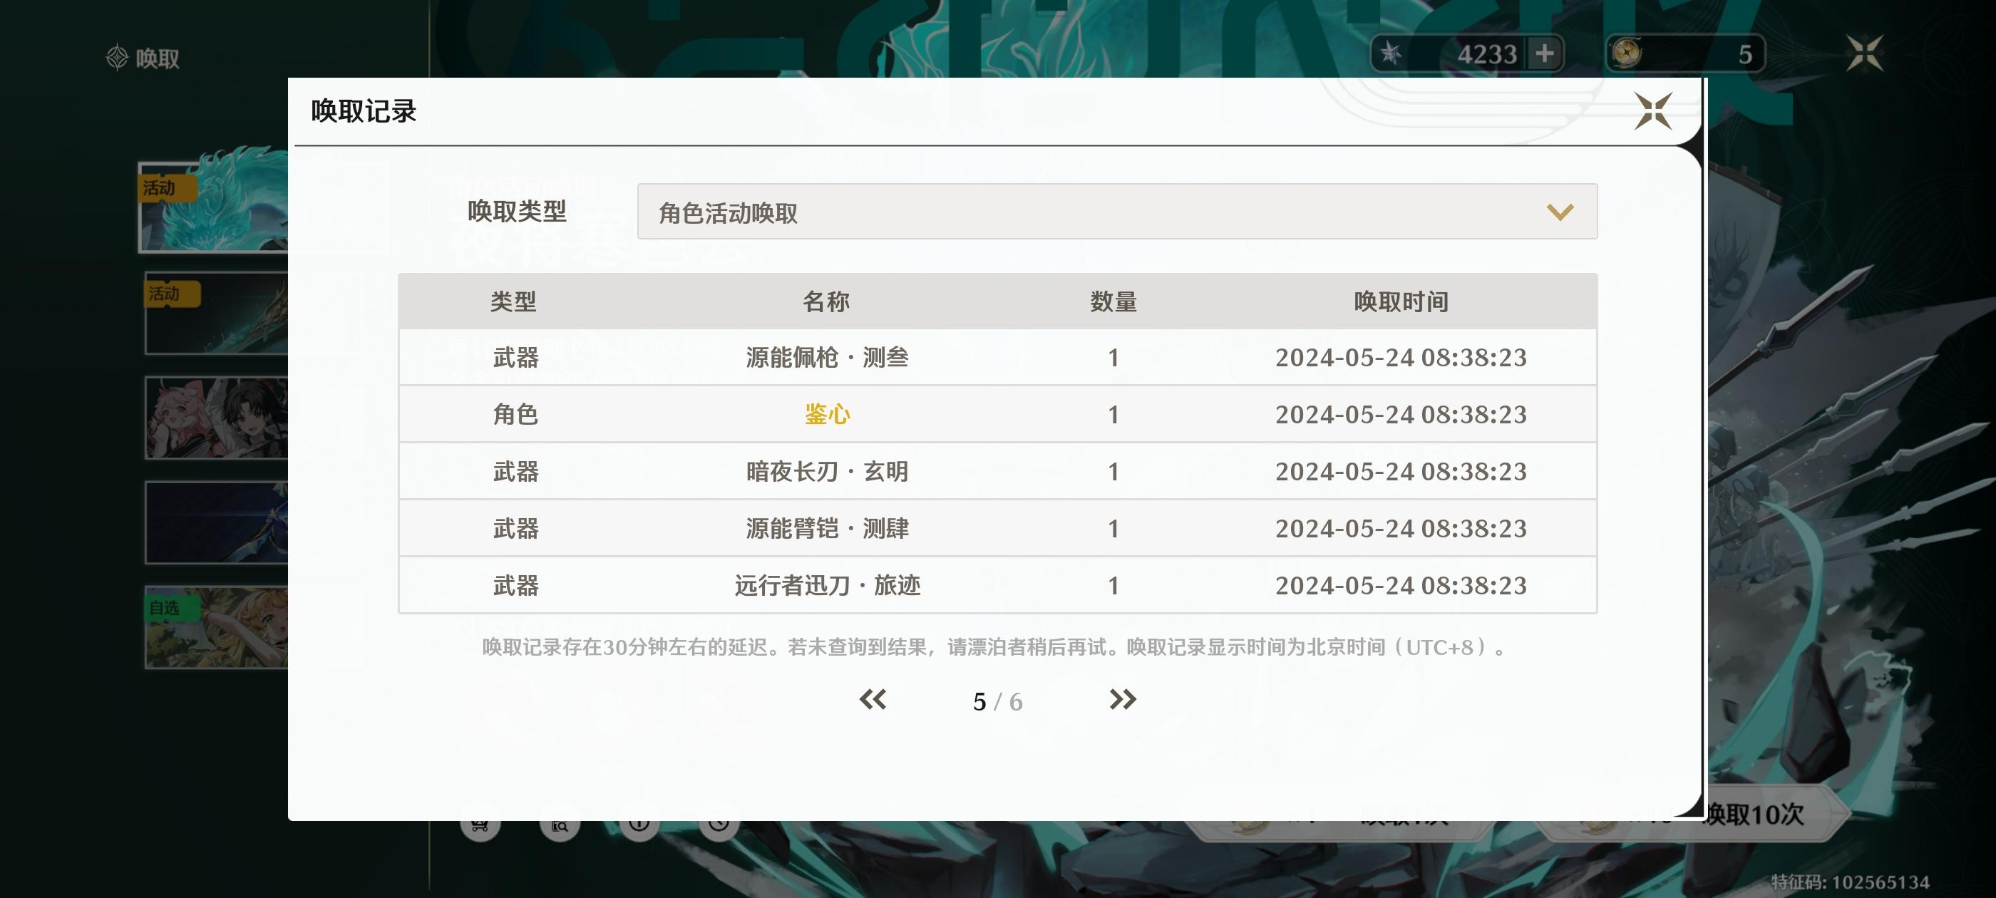Viewport: 1996px width, 898px height.
Task: Click the star currency icon showing 4233
Action: [x=1391, y=53]
